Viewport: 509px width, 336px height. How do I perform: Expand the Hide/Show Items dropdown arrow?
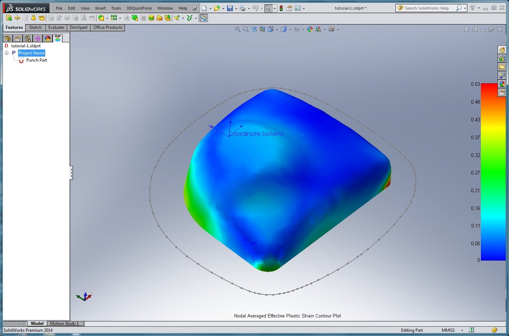click(303, 30)
